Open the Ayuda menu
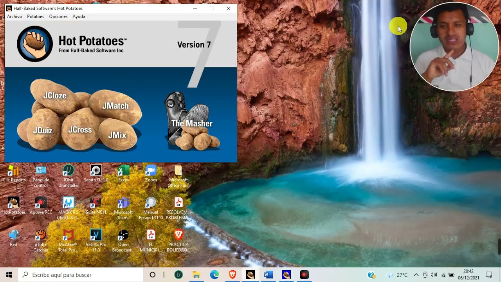501x282 pixels. pyautogui.click(x=79, y=16)
